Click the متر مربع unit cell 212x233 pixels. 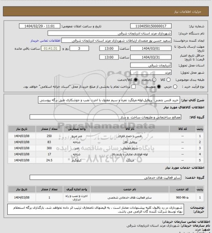click(77, 136)
